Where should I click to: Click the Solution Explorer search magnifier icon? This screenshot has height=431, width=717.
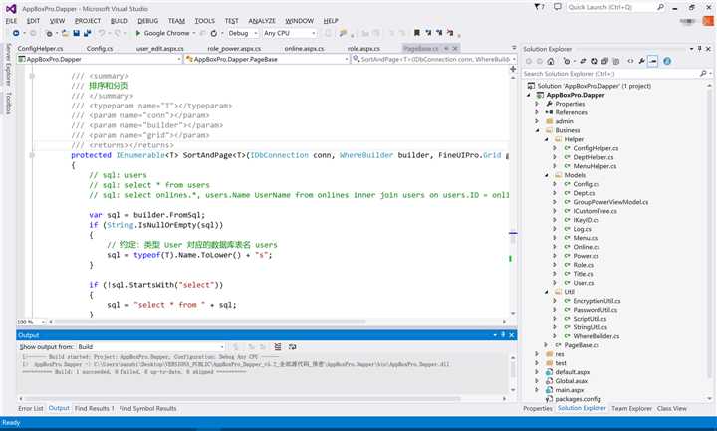tap(703, 73)
